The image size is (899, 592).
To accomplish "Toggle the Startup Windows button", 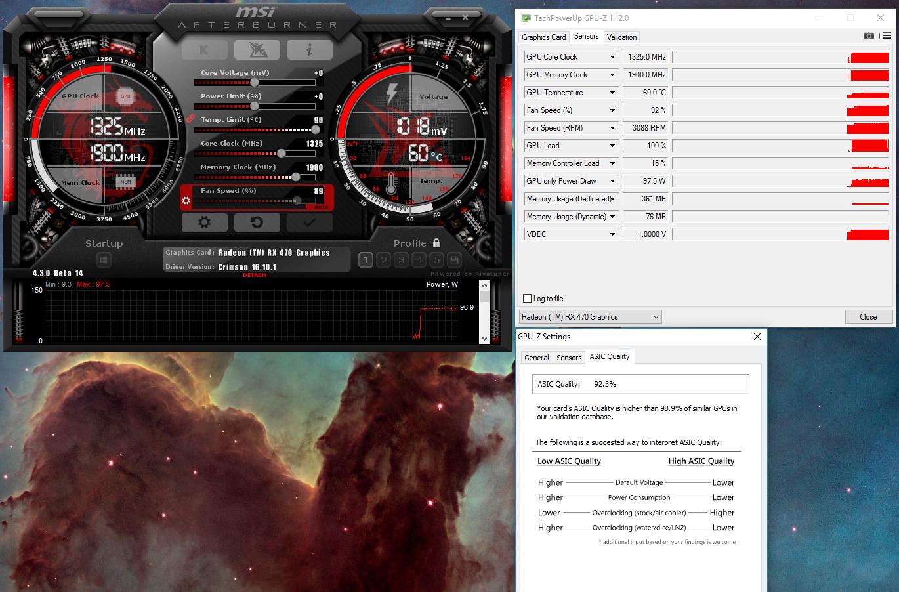I will click(104, 261).
